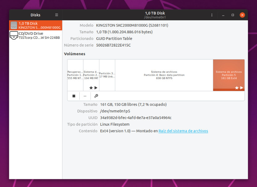Viewport: 257px width, 187px height.
Task: Click the SSD icon of 1,0 TB Disk
Action: (14, 25)
